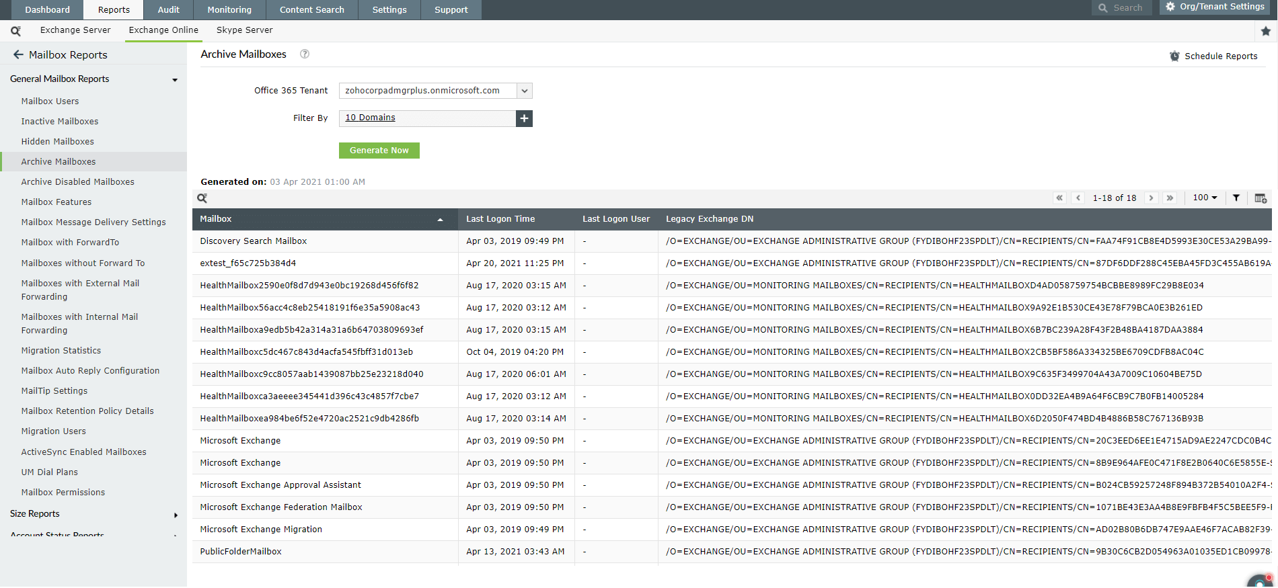Sort by the Mailbox column arrow

440,220
